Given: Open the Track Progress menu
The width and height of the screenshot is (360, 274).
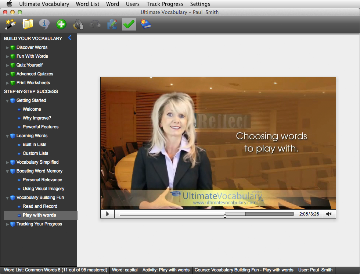Looking at the screenshot, I should point(165,4).
